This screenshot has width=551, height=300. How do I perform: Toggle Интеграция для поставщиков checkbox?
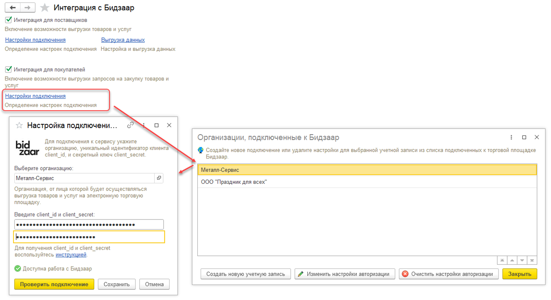click(x=8, y=20)
